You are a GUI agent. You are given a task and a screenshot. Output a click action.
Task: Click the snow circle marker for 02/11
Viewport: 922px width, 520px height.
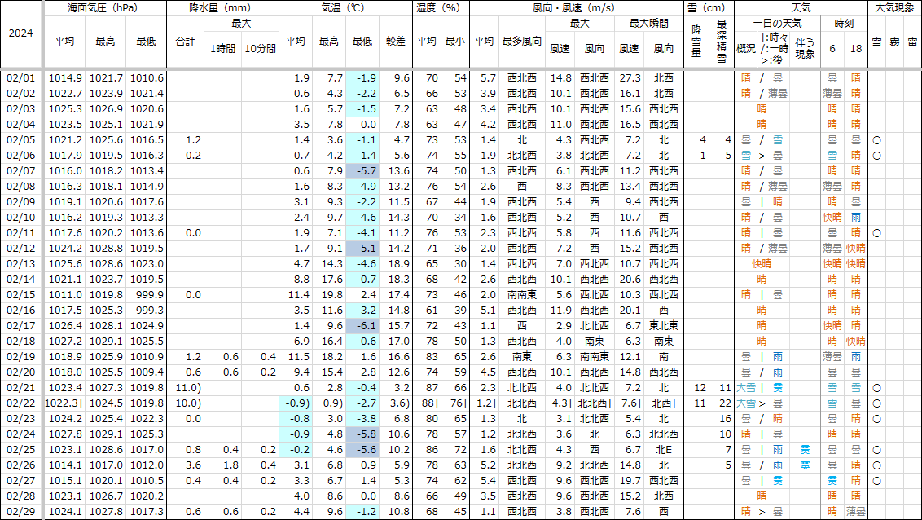pos(876,233)
